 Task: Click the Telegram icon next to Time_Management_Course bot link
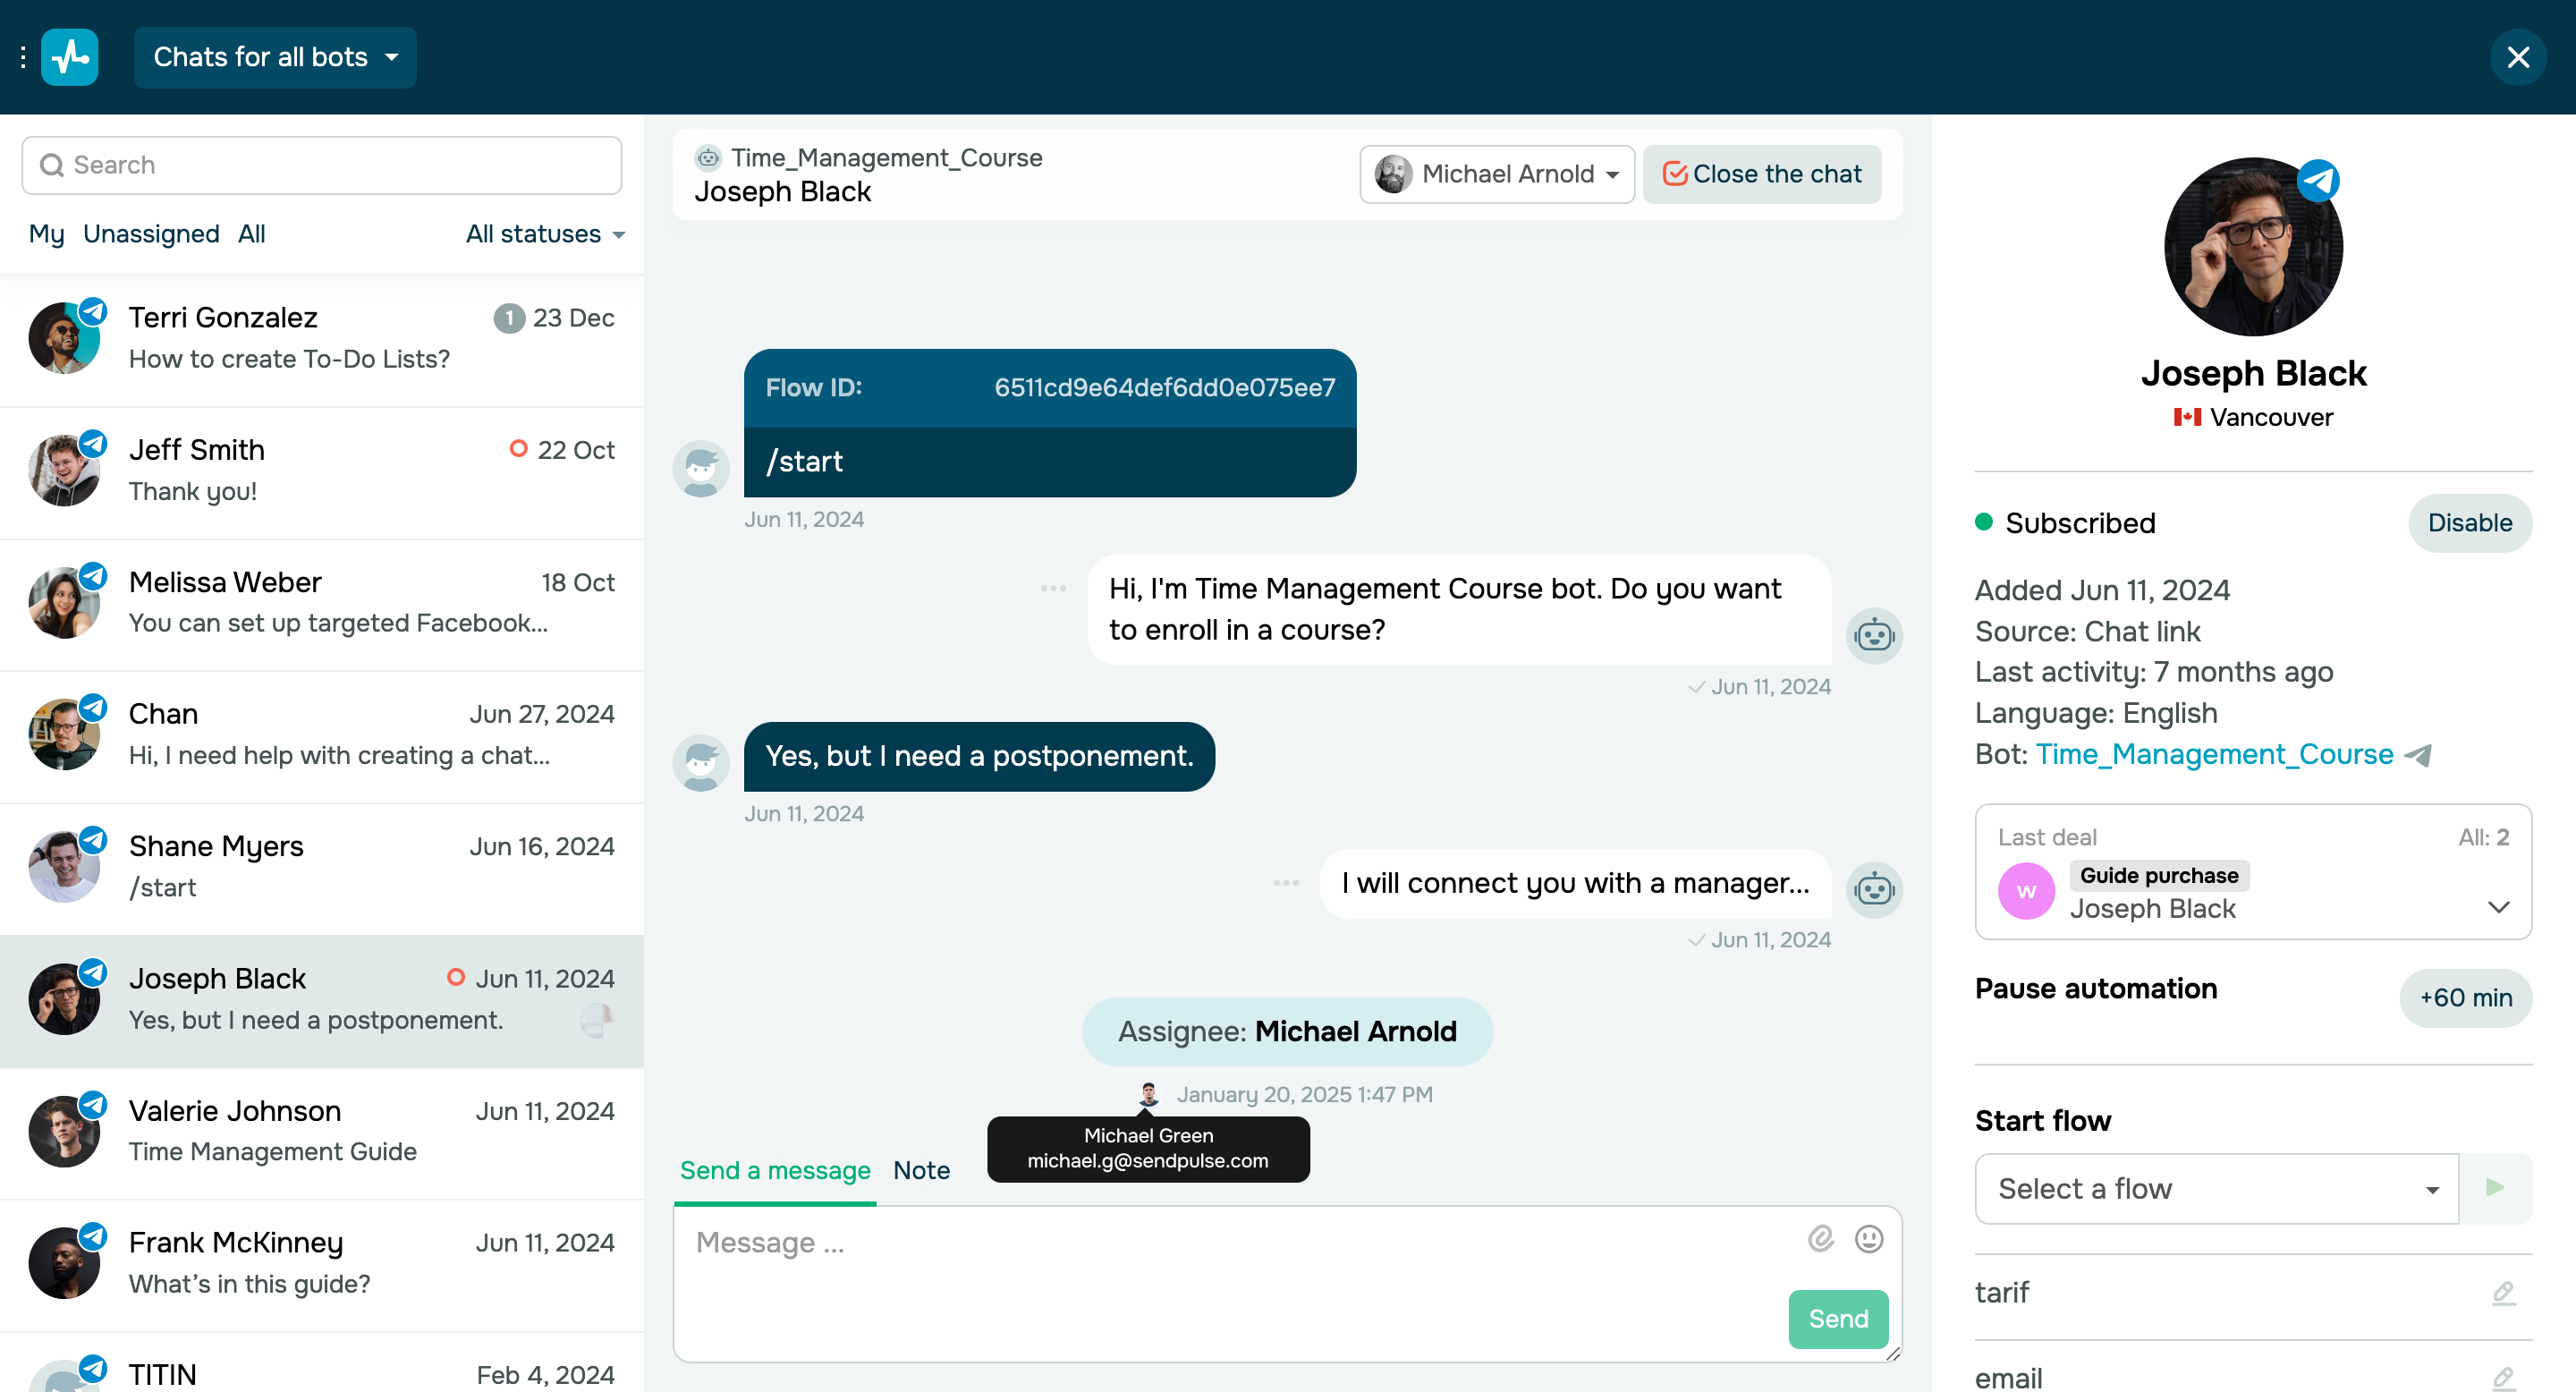[x=2419, y=755]
